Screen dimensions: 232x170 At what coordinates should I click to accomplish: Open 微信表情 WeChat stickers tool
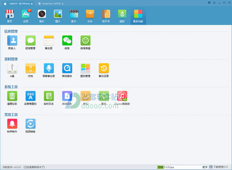click(85, 42)
